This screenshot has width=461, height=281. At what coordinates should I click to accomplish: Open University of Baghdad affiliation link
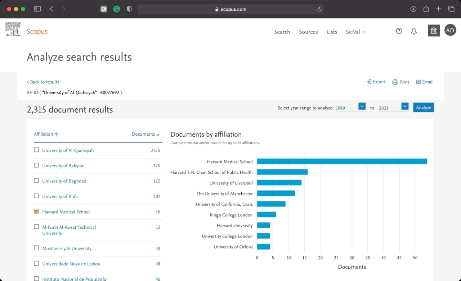pyautogui.click(x=64, y=181)
